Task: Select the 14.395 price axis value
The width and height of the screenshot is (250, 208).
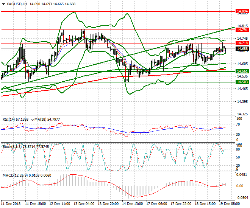Action: [242, 101]
